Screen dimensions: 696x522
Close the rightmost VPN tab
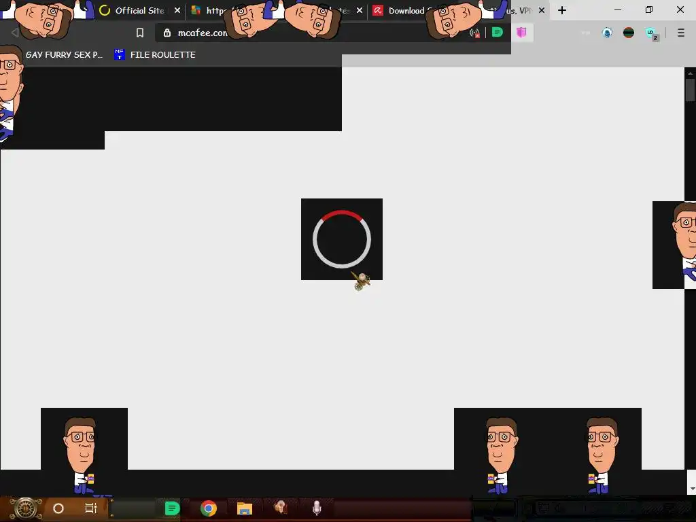pos(542,10)
